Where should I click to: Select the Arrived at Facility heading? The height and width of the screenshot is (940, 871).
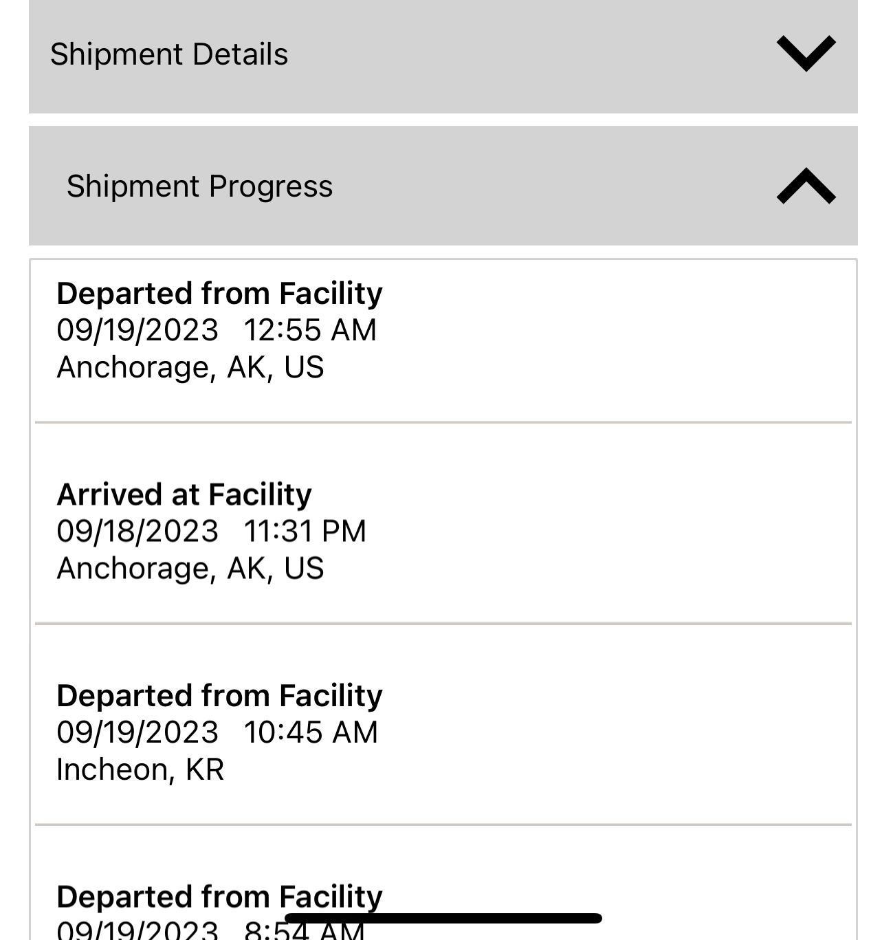click(x=184, y=494)
